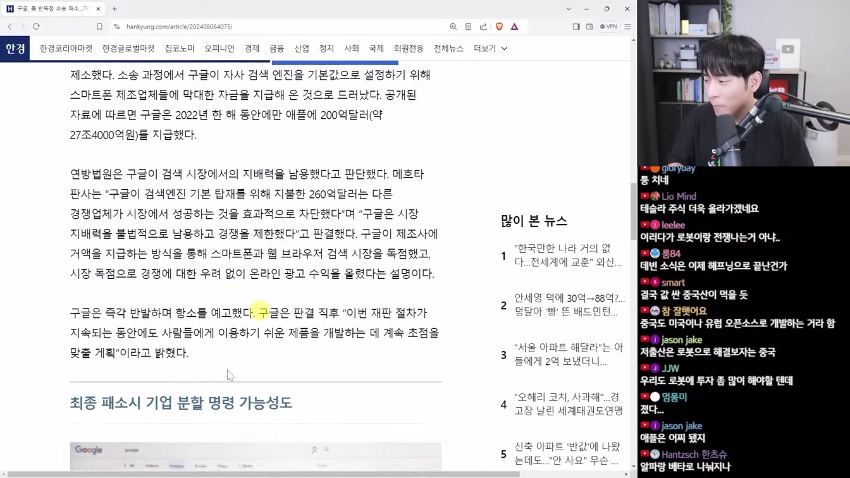Open the Brave Wallet icon

[589, 27]
